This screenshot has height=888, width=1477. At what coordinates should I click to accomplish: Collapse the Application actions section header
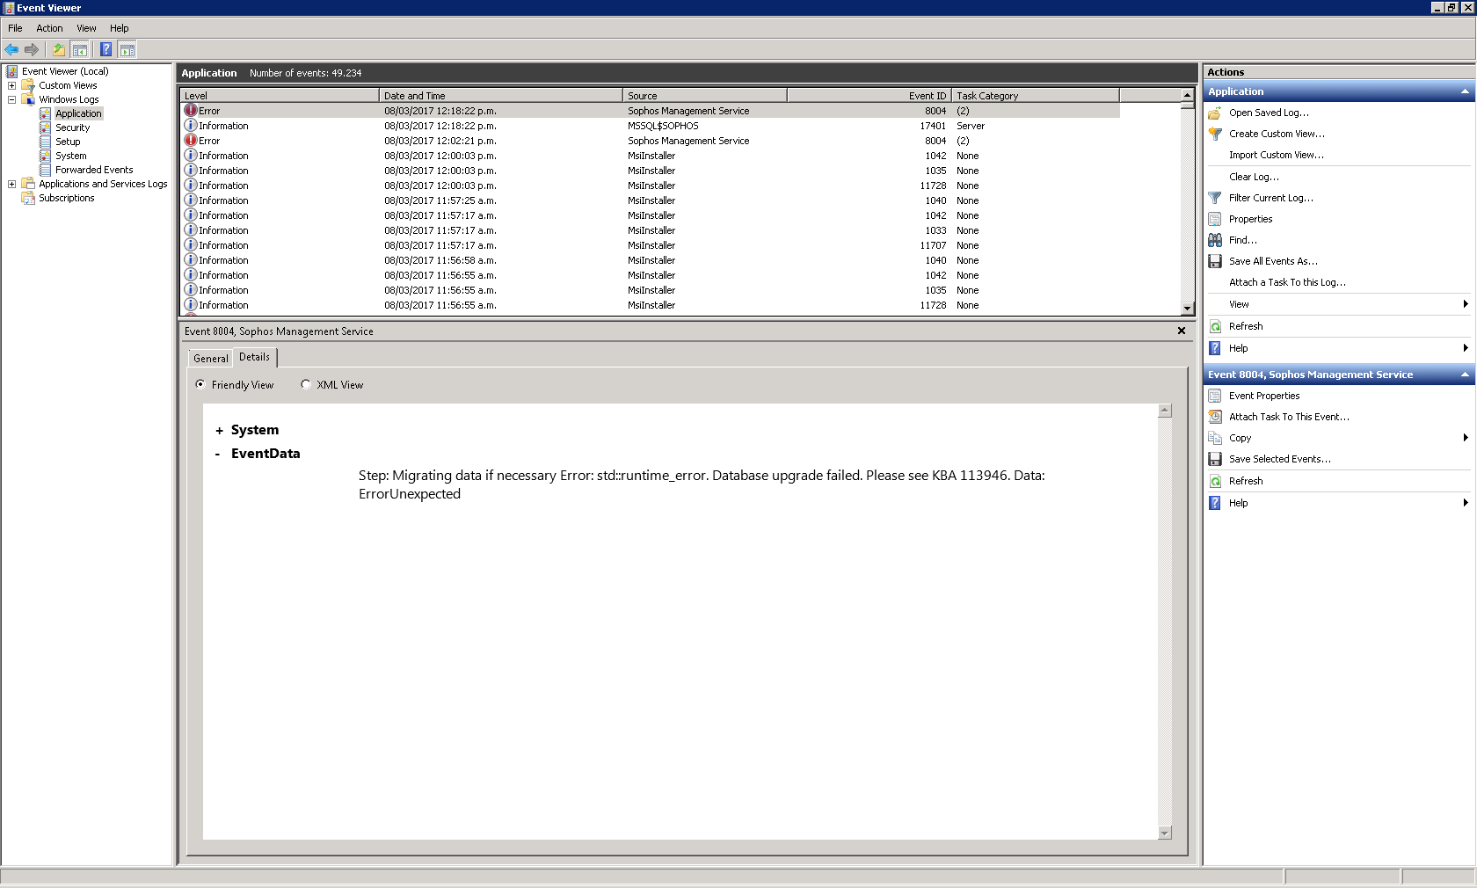pos(1465,91)
